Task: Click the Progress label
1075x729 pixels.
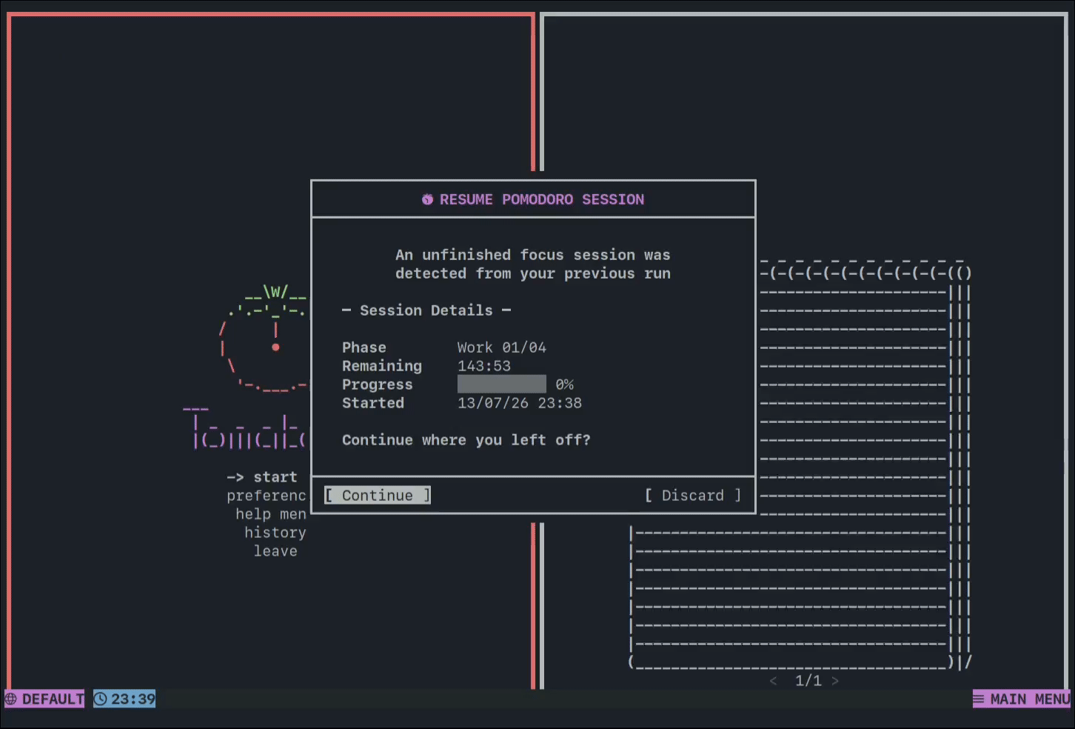Action: pyautogui.click(x=378, y=385)
